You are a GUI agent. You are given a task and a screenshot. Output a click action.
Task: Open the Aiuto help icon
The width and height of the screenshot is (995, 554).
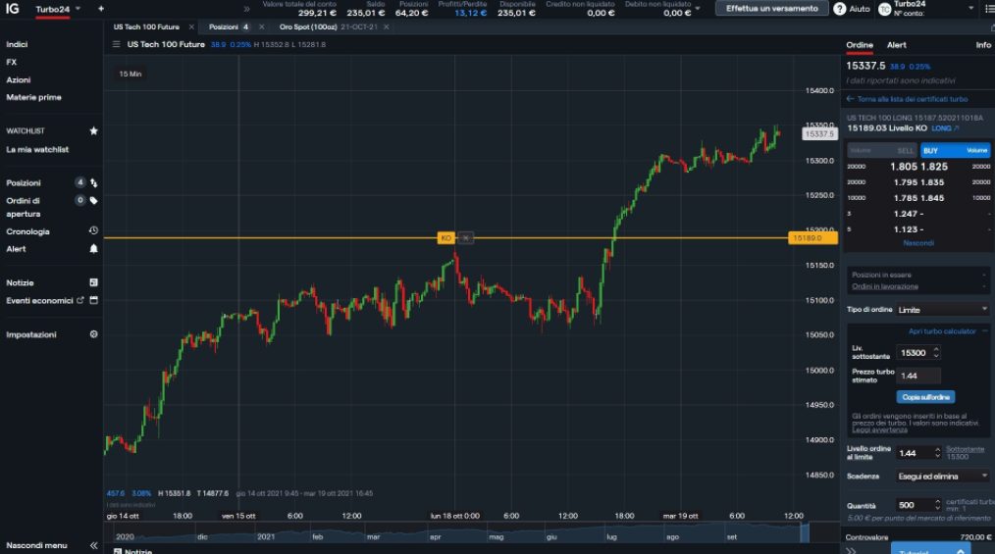tap(840, 9)
